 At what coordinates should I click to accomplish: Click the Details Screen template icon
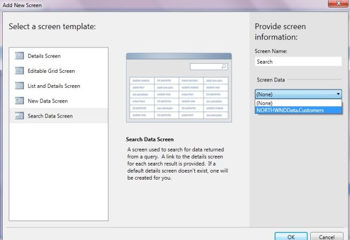click(19, 56)
